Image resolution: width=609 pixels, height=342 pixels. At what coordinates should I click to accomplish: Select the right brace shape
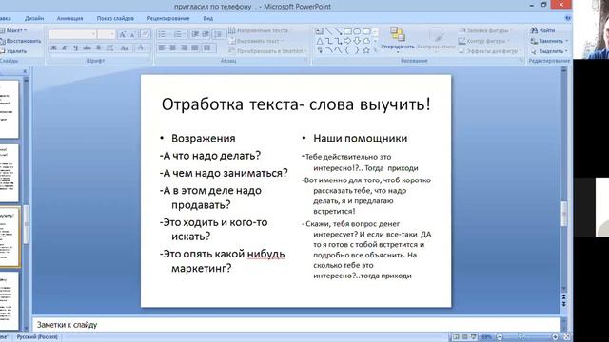(x=357, y=50)
